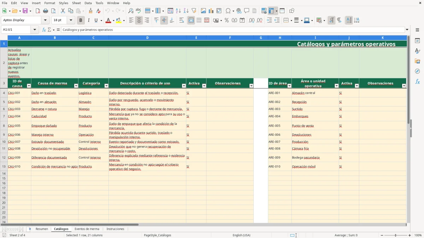The image size is (424, 238).
Task: Open the font size dropdown
Action: pyautogui.click(x=71, y=20)
